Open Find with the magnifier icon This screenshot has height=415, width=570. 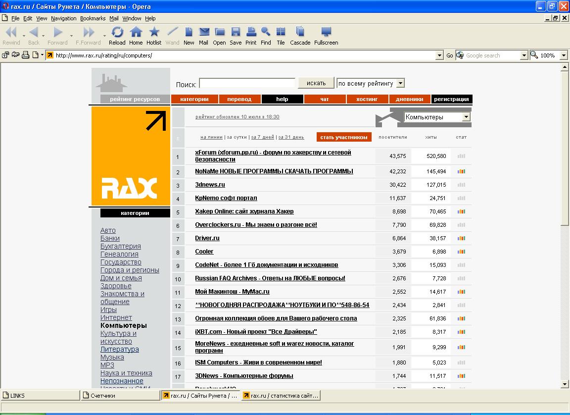pos(266,33)
